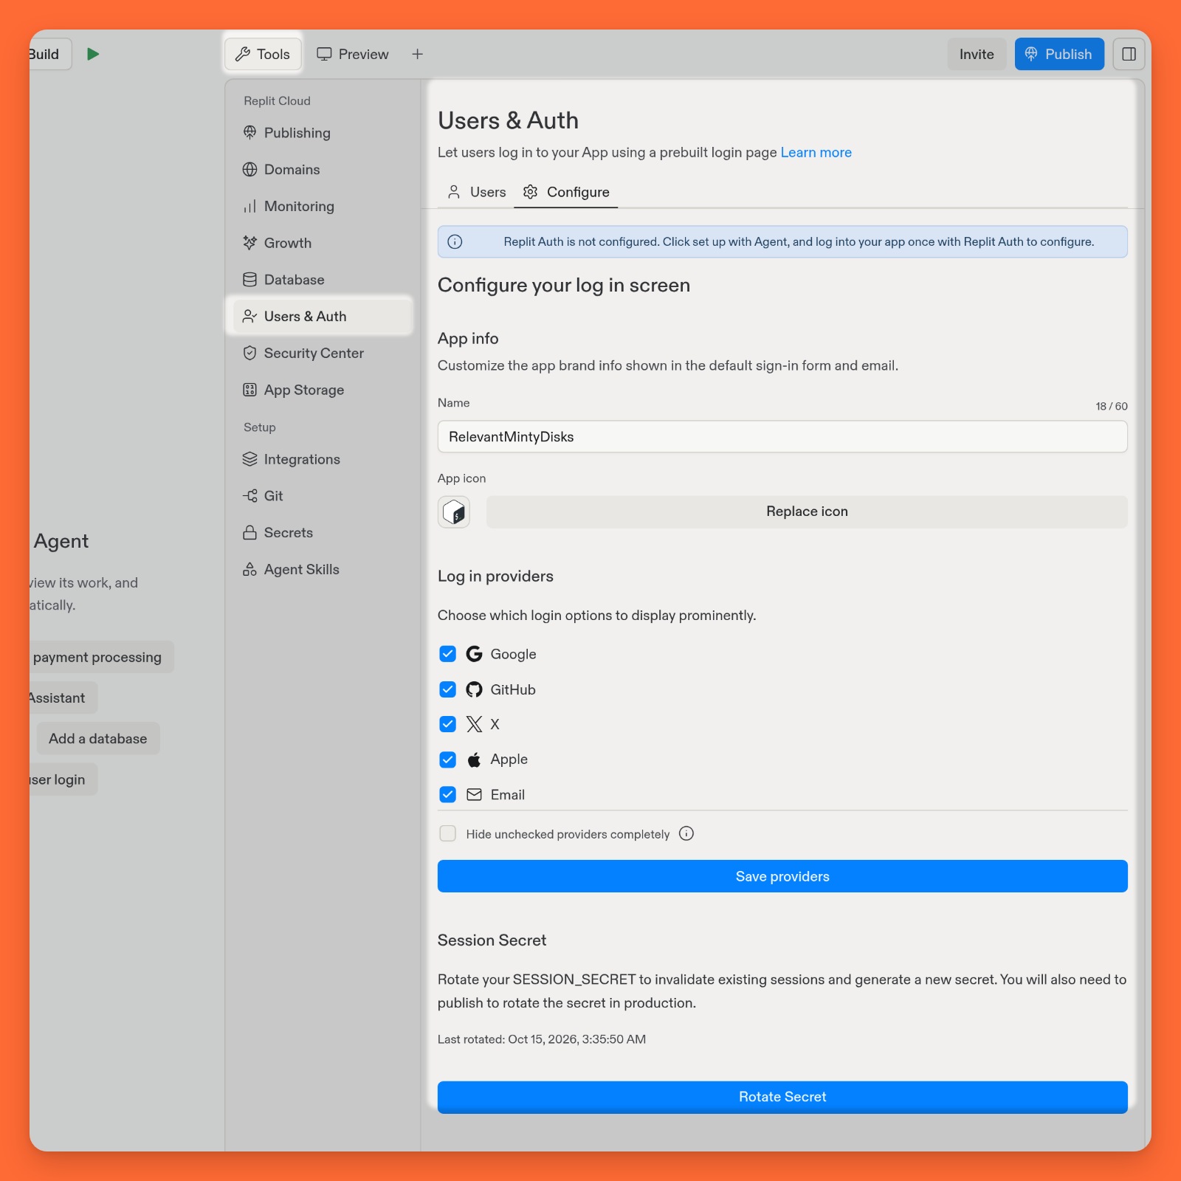Click the Publish button

1059,55
